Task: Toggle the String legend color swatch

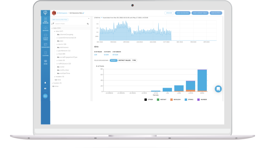Action: pyautogui.click(x=186, y=99)
